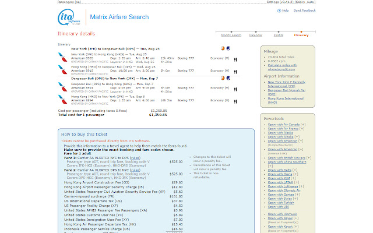This screenshot has width=373, height=233.
Task: Open with Lufthansa link
Action: (x=283, y=186)
